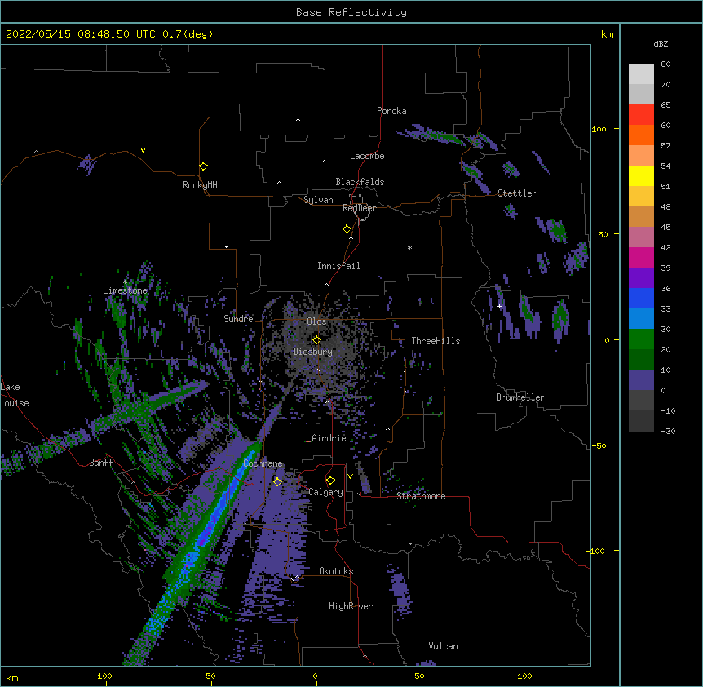Click the white plus marker north of Drumheller
Viewport: 703px width, 687px height.
[499, 306]
